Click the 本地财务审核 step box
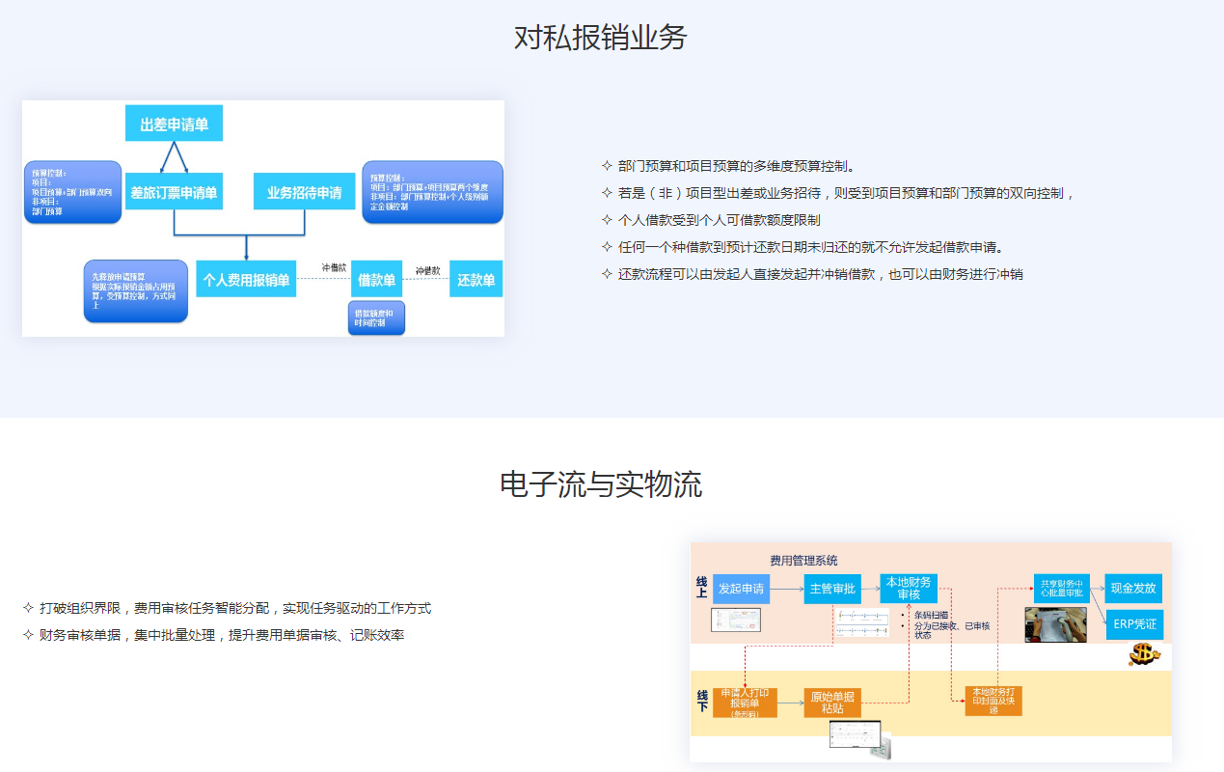1224x772 pixels. (909, 588)
